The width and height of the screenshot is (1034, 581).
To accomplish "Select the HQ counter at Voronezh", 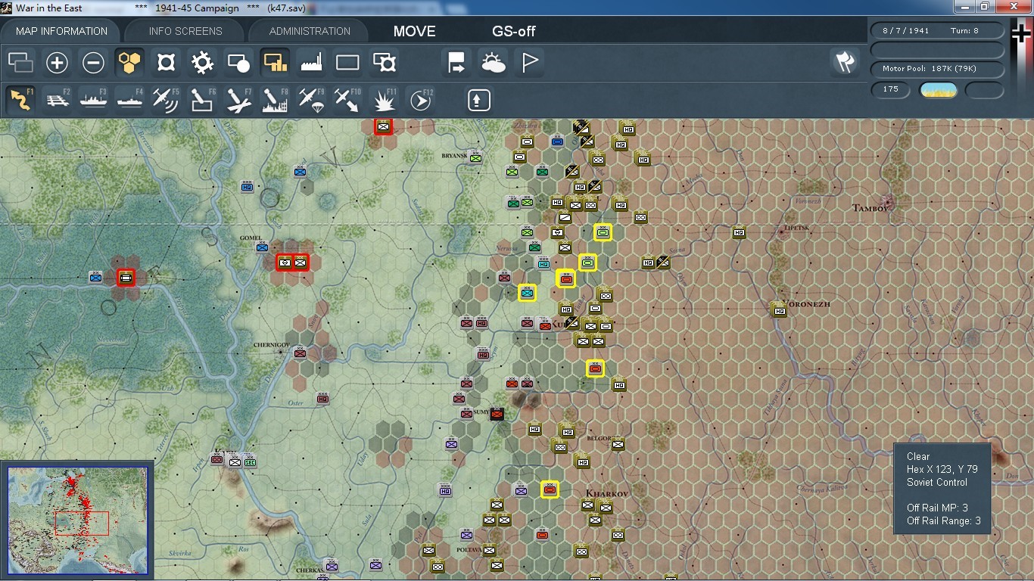I will click(x=779, y=309).
